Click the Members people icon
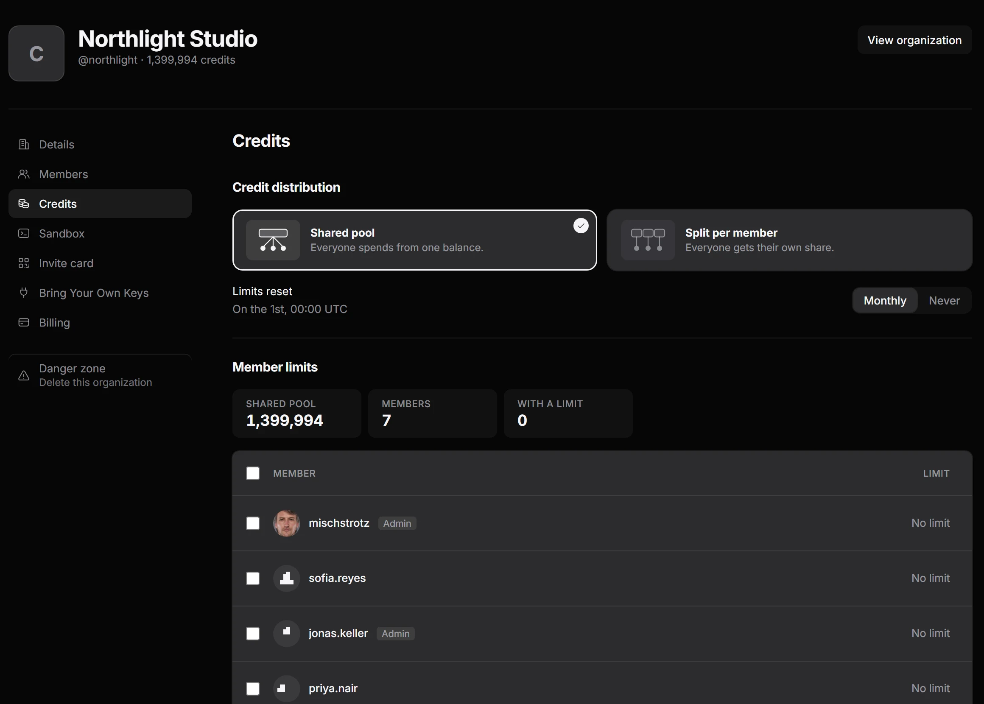The width and height of the screenshot is (984, 704). pos(24,174)
